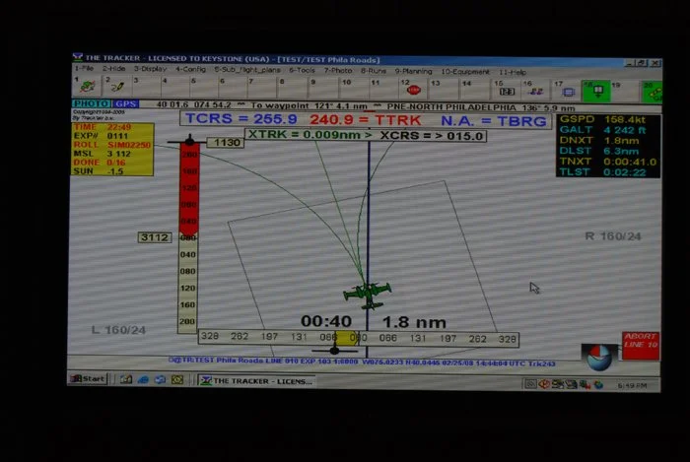Click the system tray clock
Screen dimensions: 690x462
(632, 385)
